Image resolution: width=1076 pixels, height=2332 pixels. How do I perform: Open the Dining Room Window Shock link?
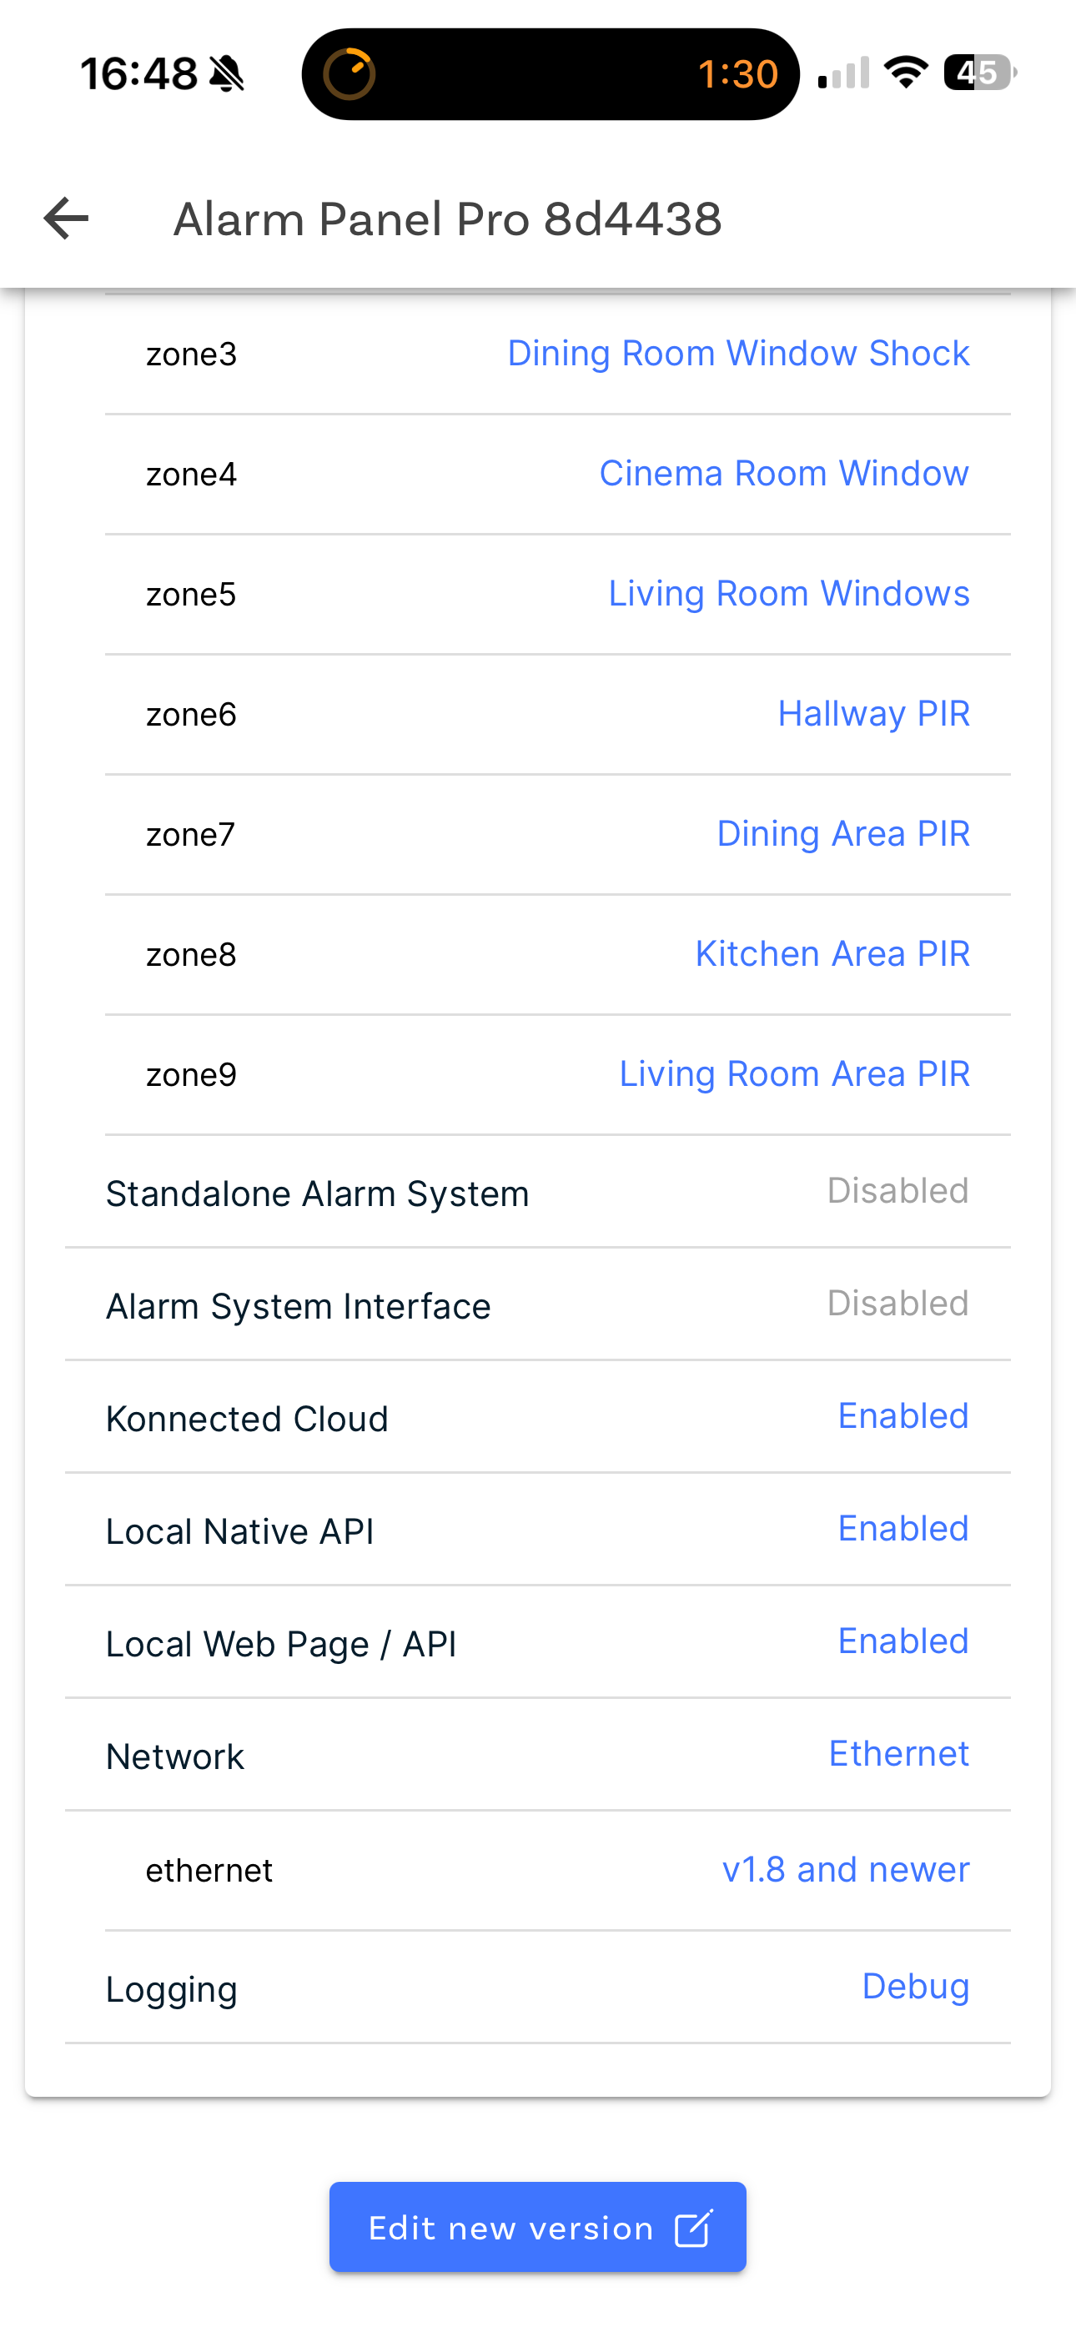pyautogui.click(x=737, y=353)
